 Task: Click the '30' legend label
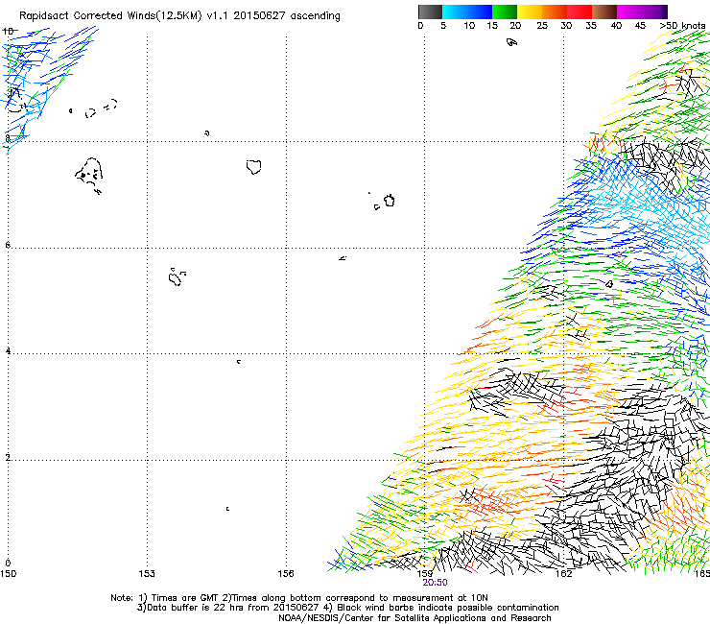point(566,26)
